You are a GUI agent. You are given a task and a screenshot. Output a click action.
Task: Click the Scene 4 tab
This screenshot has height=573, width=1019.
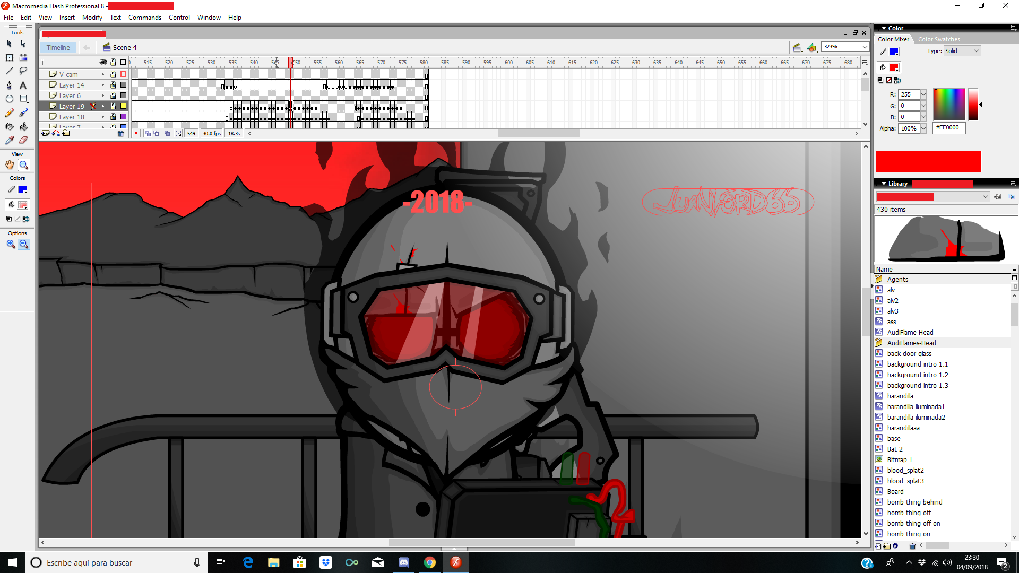point(123,47)
